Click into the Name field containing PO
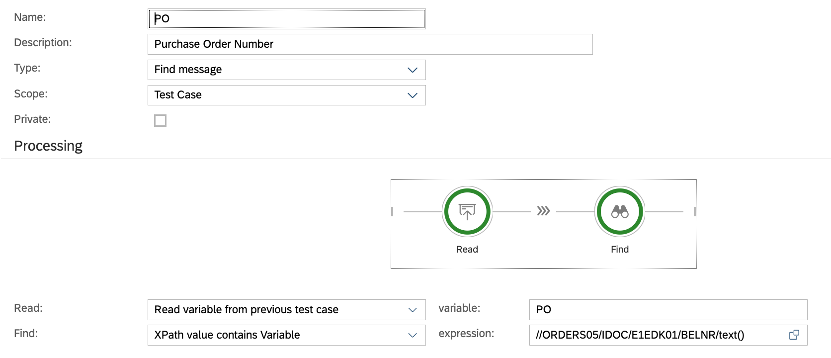 pyautogui.click(x=286, y=19)
